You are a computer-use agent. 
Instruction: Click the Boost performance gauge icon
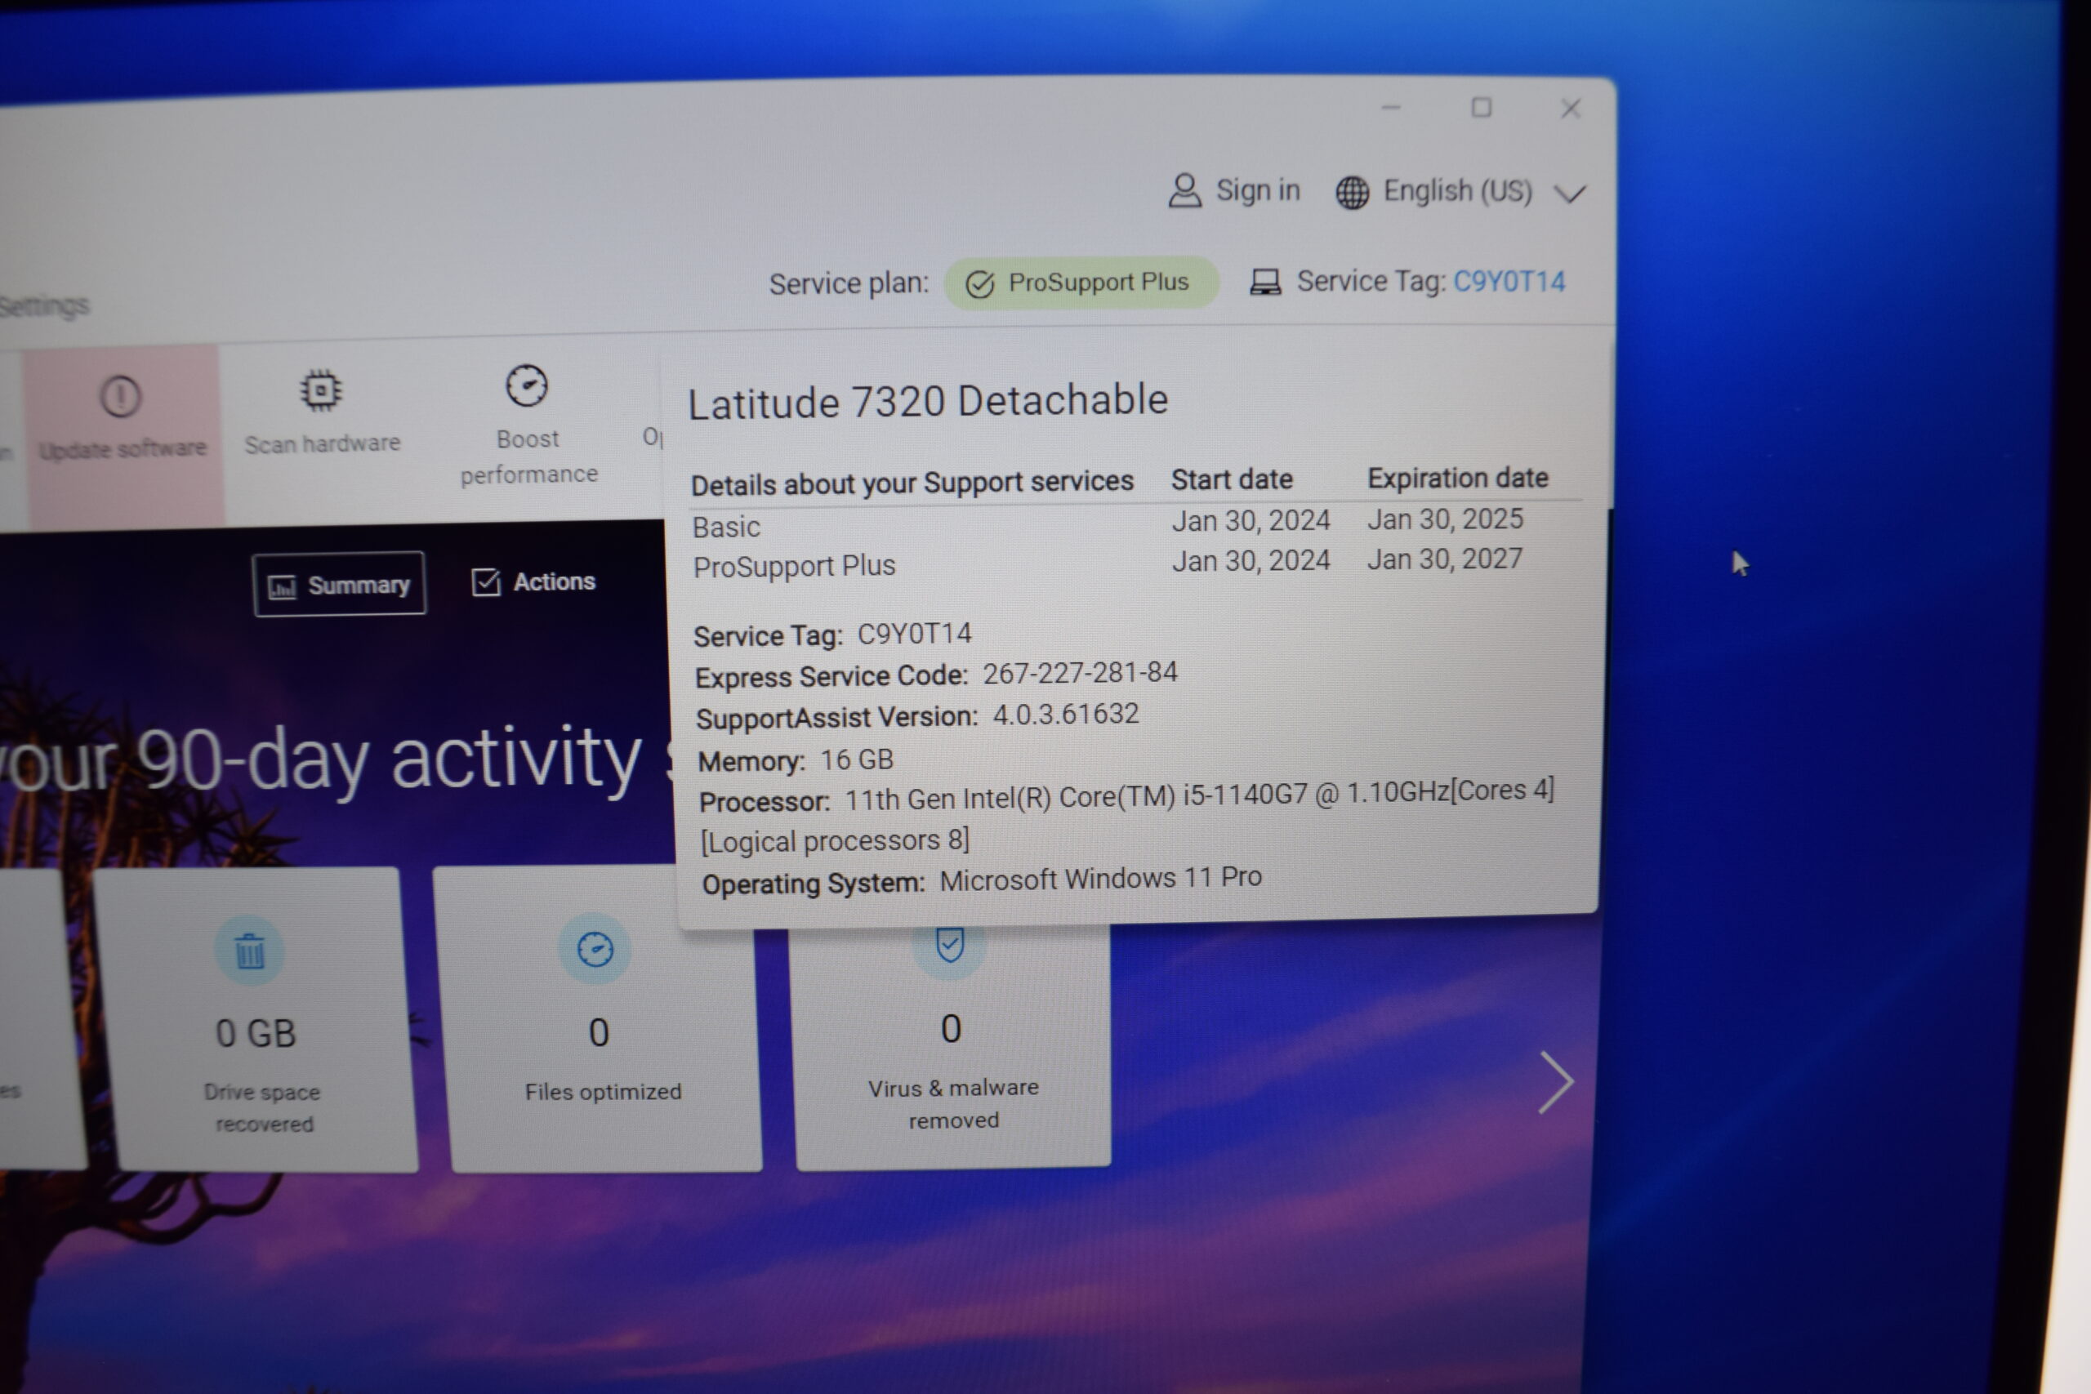click(526, 385)
